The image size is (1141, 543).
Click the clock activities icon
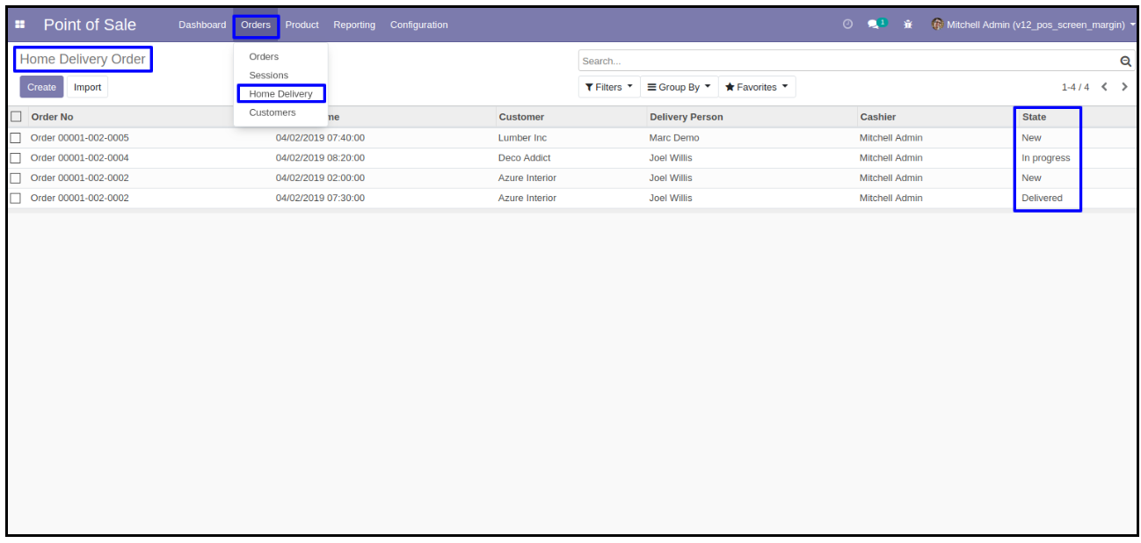(x=847, y=25)
